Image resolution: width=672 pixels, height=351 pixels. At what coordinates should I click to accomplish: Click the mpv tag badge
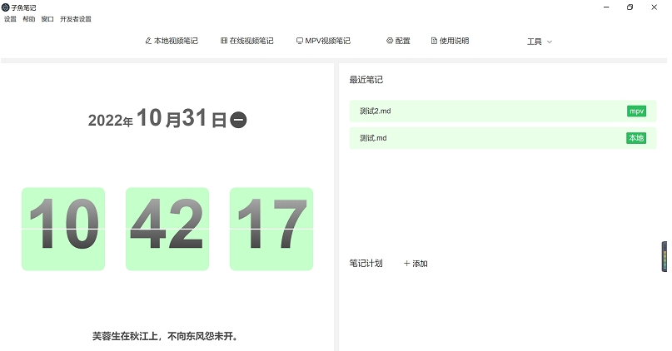636,111
